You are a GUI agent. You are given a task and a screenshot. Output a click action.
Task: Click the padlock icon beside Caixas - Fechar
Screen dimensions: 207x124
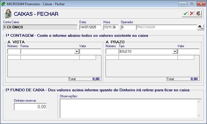[8, 14]
